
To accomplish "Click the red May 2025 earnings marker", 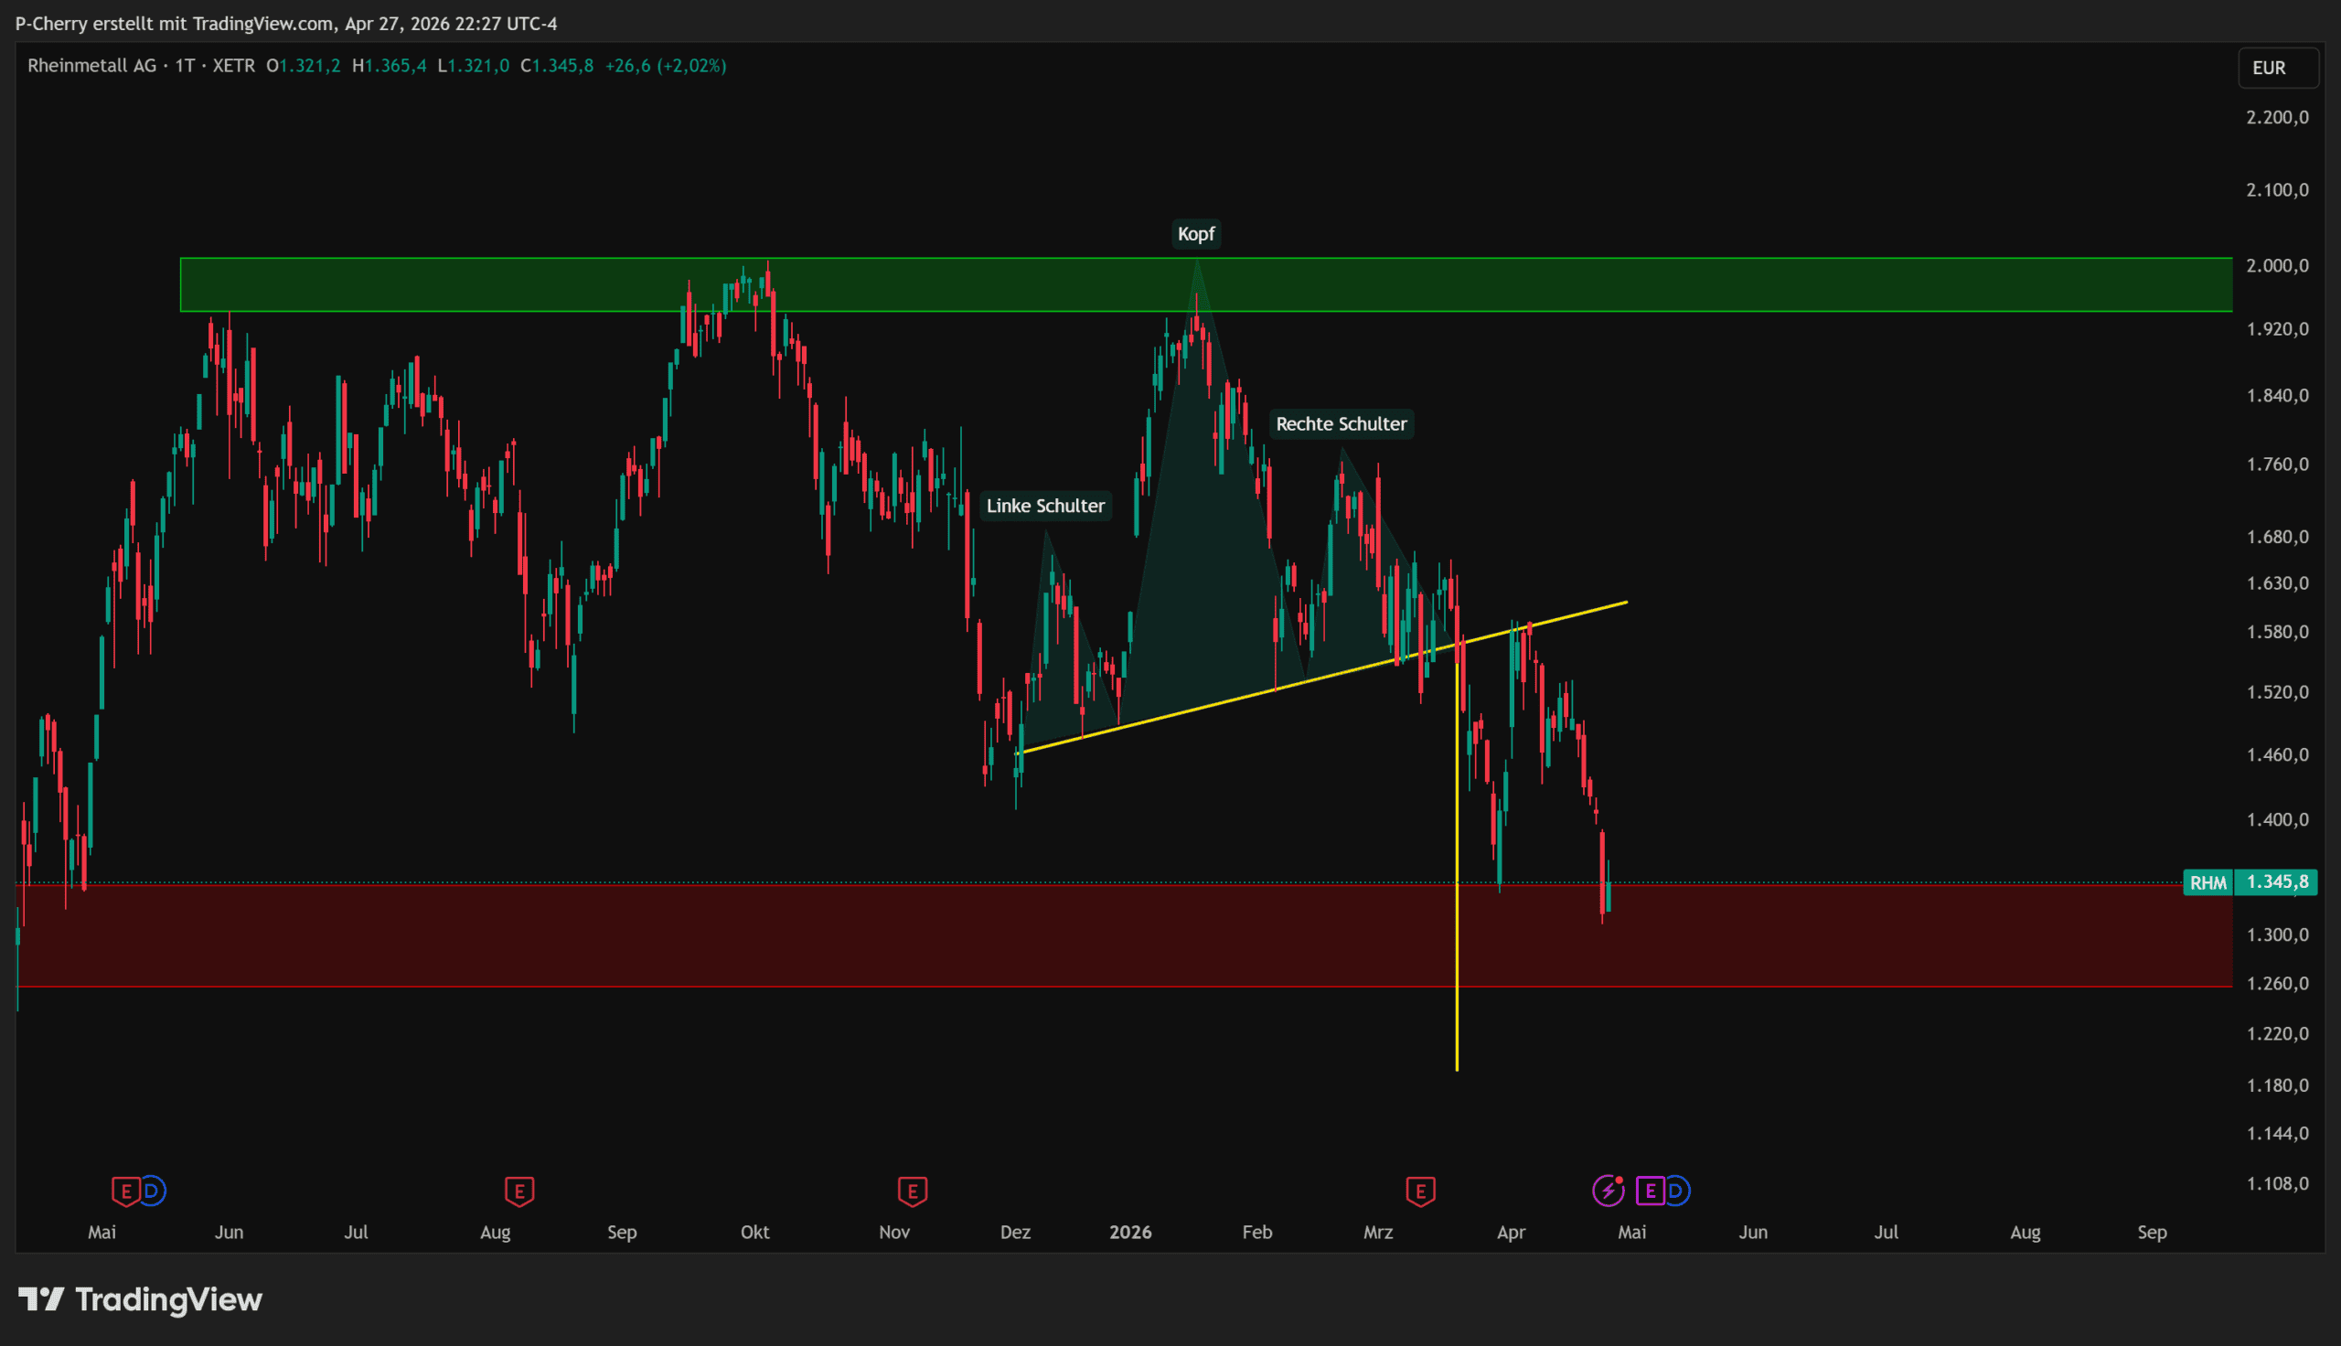I will [124, 1191].
